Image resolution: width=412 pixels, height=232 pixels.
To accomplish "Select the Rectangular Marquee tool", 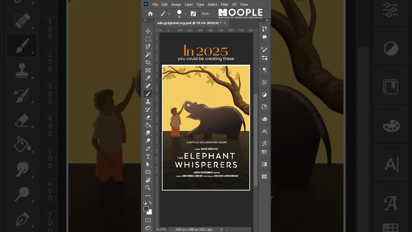I will pos(148,39).
